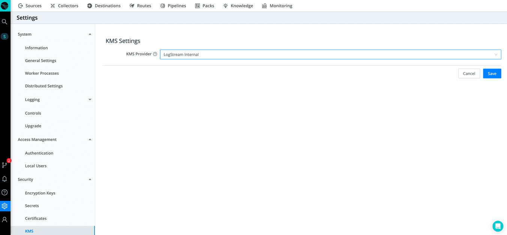Collapse the System section
507x235 pixels.
(x=90, y=35)
